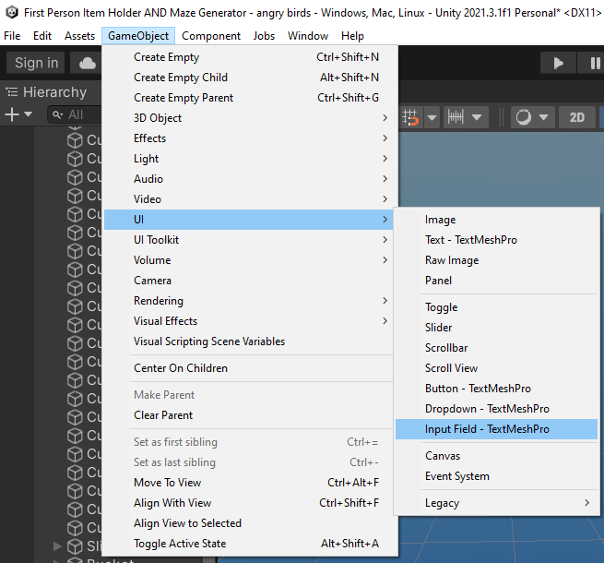Viewport: 604px width, 563px height.
Task: Select Image in UI submenu
Action: [496, 220]
